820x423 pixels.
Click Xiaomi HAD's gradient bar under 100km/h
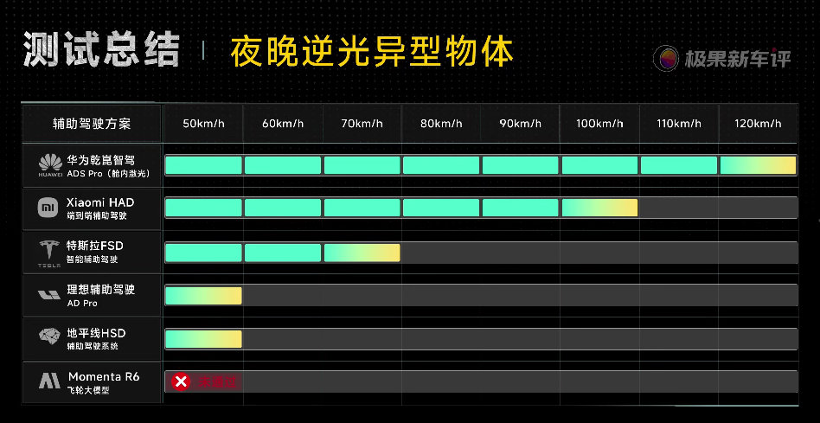tap(599, 208)
